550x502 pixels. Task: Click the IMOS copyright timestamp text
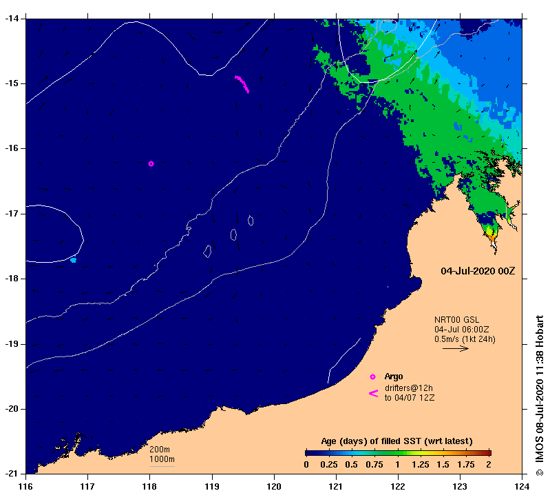coord(540,395)
